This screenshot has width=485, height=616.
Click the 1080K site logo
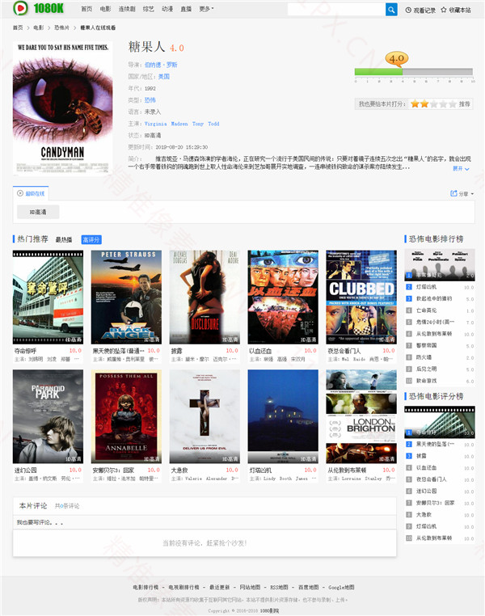tap(38, 8)
